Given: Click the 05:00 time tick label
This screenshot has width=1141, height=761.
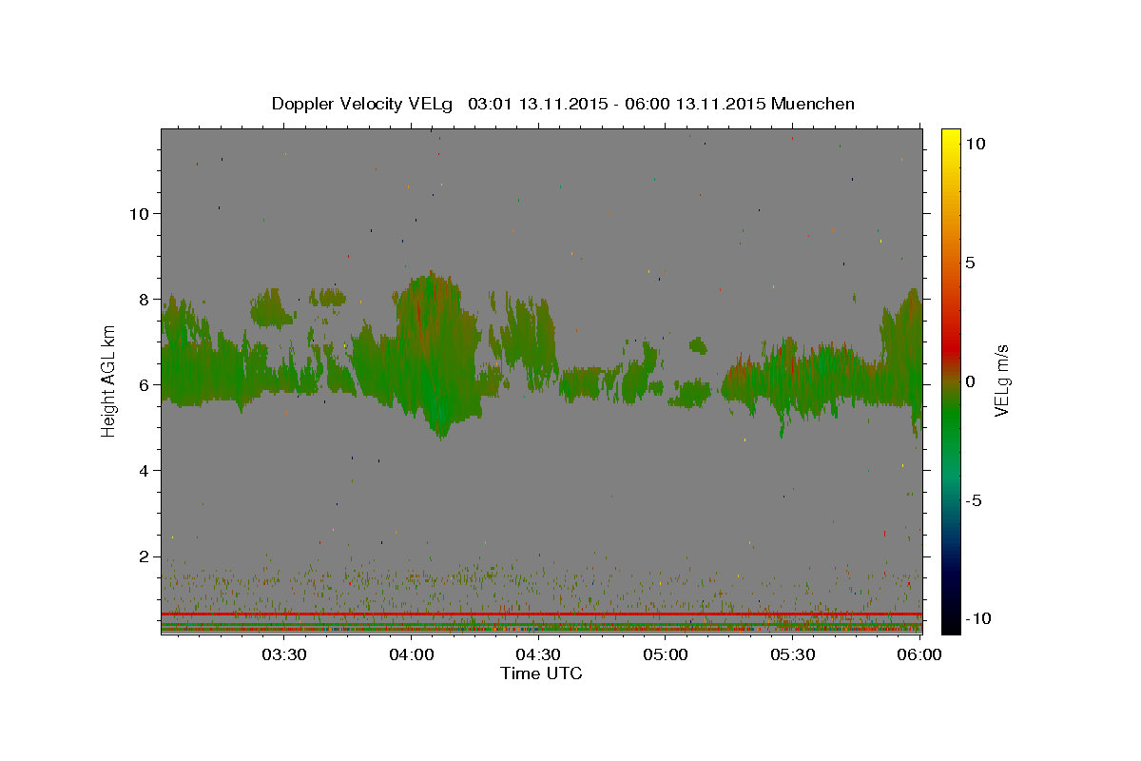Looking at the screenshot, I should (x=666, y=654).
